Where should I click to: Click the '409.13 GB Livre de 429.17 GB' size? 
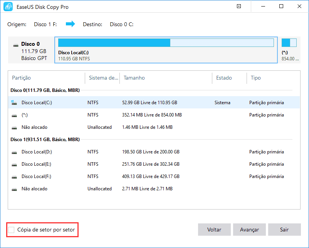(151, 176)
